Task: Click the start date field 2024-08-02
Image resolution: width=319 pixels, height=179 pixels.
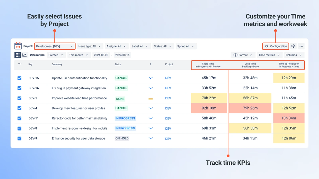Action: [101, 55]
